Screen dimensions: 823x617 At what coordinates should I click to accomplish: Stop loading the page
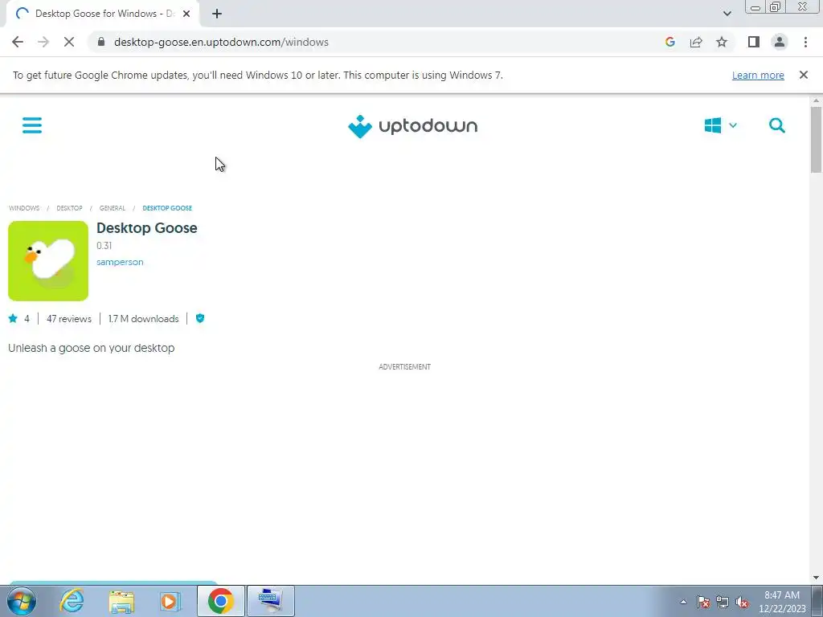tap(69, 42)
